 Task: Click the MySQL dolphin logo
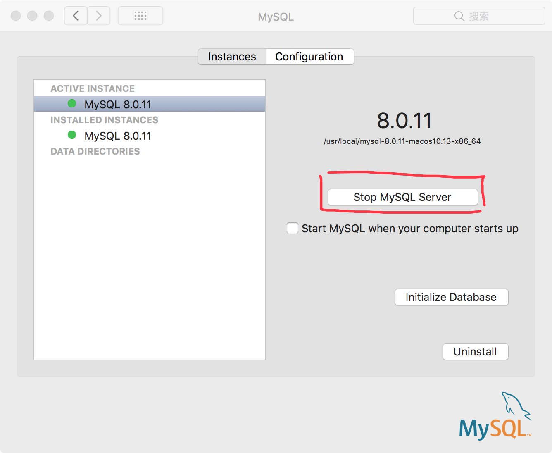495,416
